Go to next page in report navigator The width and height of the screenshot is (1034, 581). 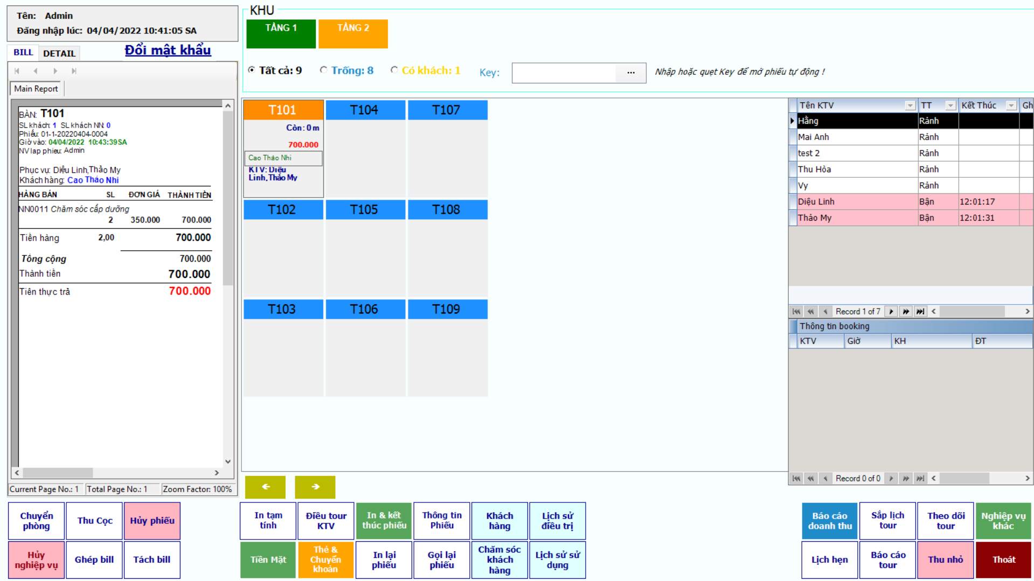click(55, 71)
